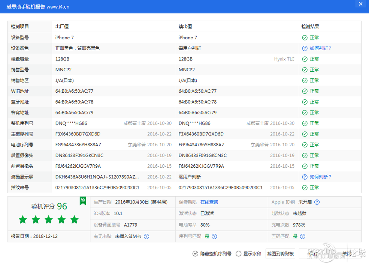The height and width of the screenshot is (266, 369).
Task: Open the help icon beside 五码匹配
Action: pyautogui.click(x=303, y=236)
